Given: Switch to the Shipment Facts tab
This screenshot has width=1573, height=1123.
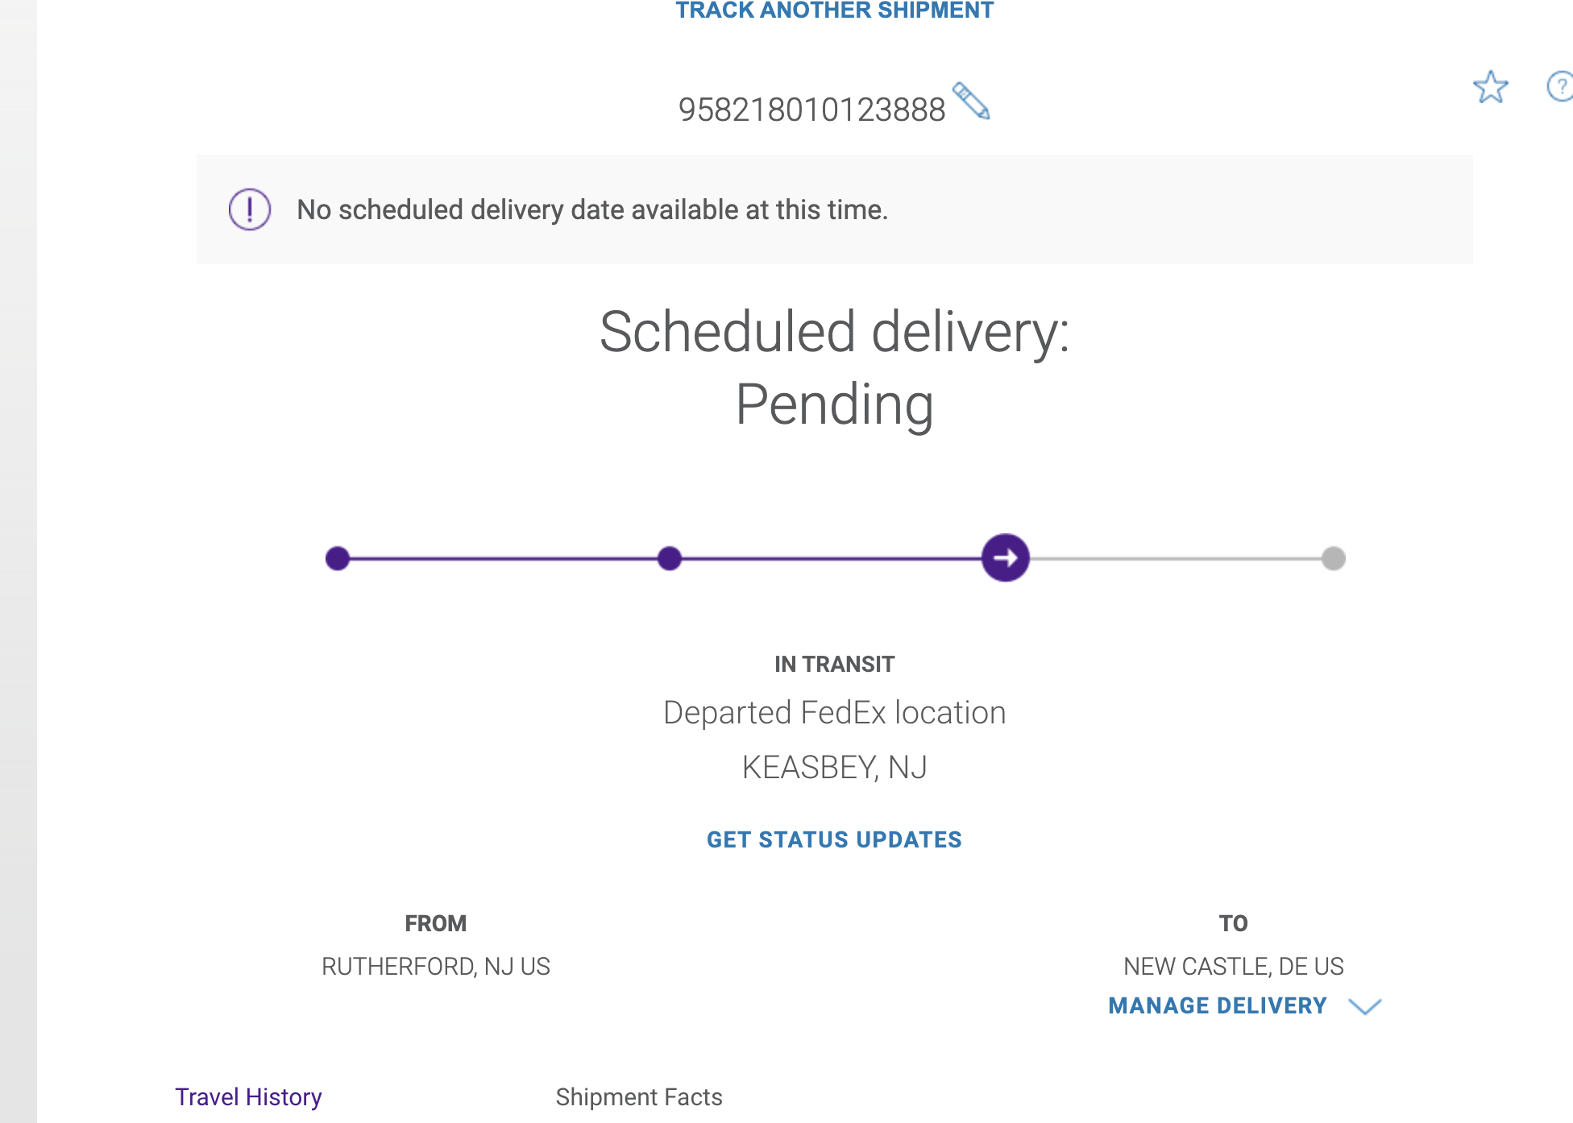Looking at the screenshot, I should tap(638, 1097).
